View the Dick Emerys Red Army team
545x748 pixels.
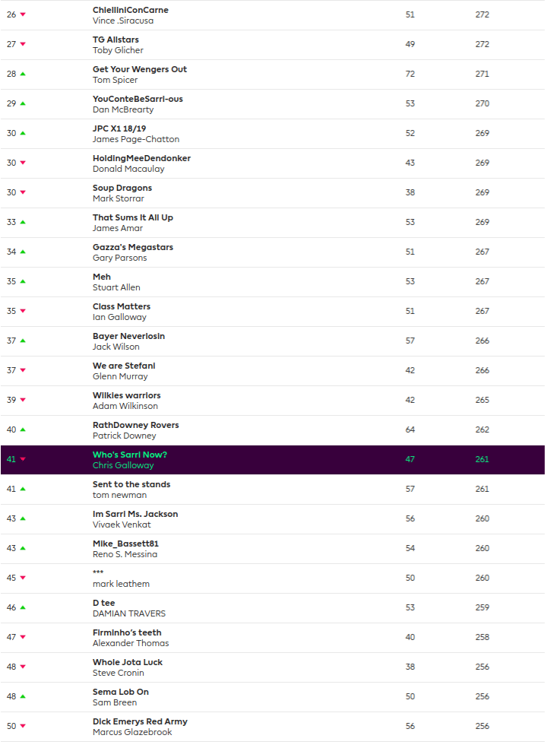click(x=140, y=721)
